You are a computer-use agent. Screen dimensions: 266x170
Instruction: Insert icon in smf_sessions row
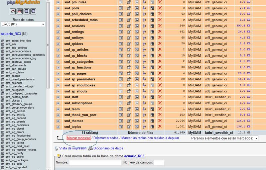coord(144,26)
